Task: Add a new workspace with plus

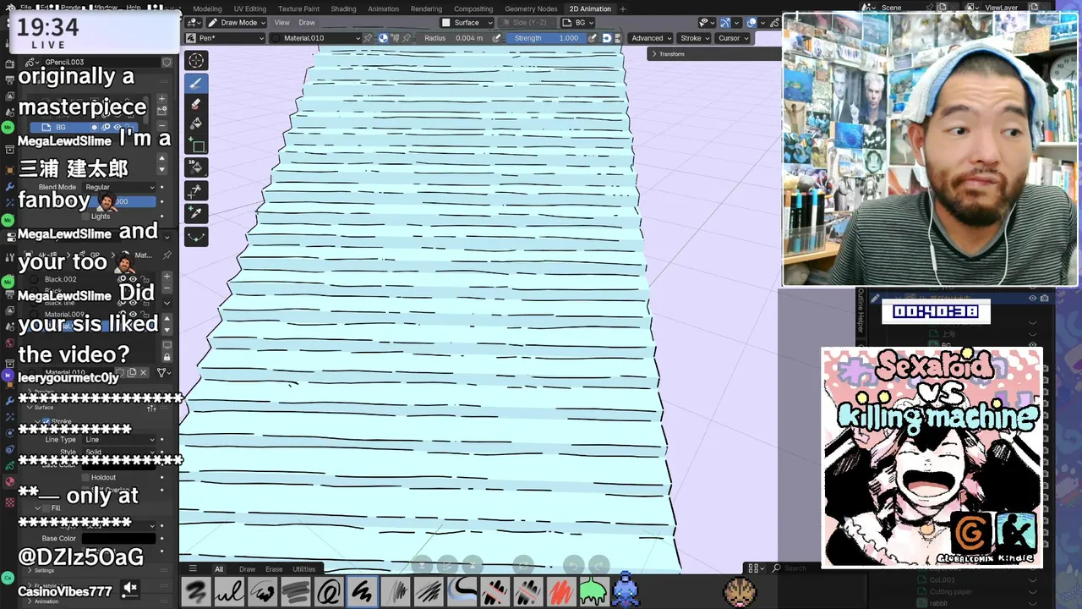Action: point(623,8)
